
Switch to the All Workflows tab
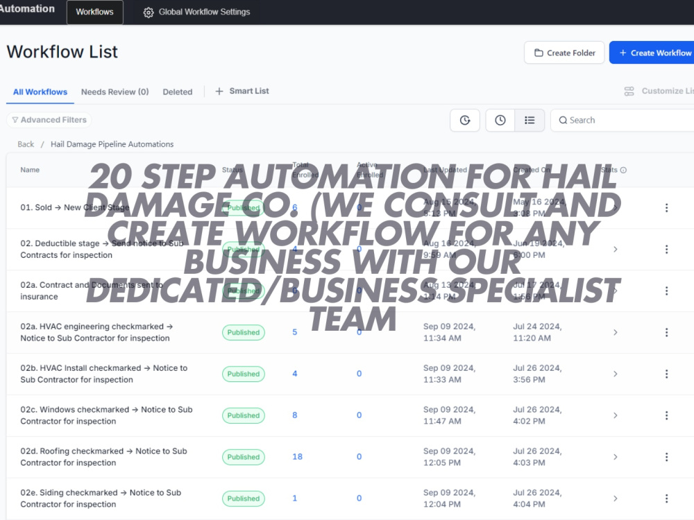(x=40, y=92)
